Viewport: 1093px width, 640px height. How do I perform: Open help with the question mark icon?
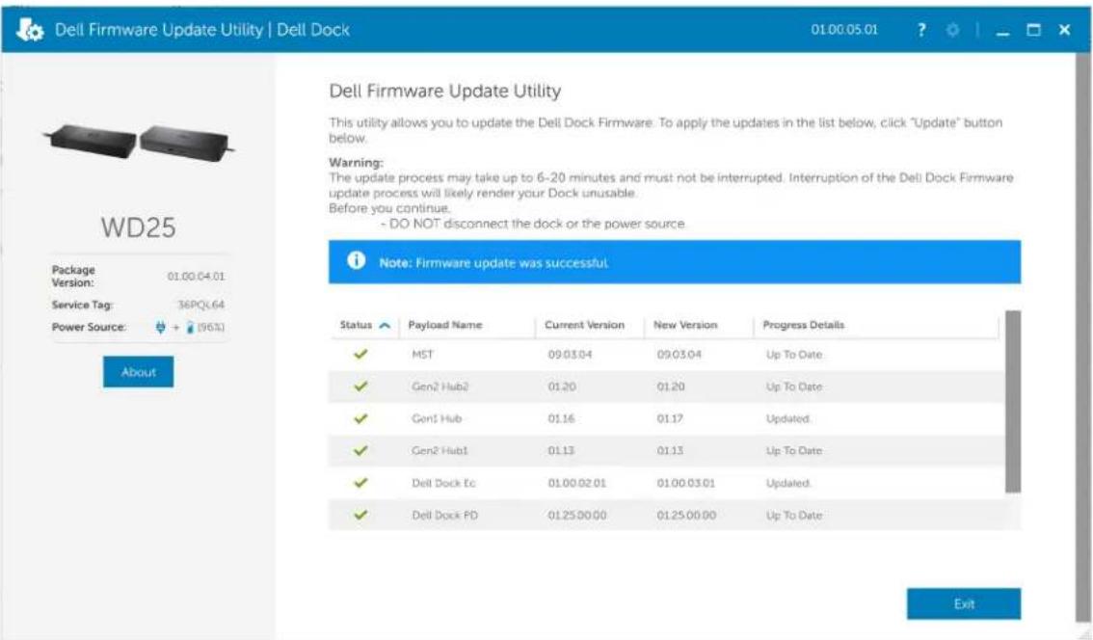[x=921, y=30]
